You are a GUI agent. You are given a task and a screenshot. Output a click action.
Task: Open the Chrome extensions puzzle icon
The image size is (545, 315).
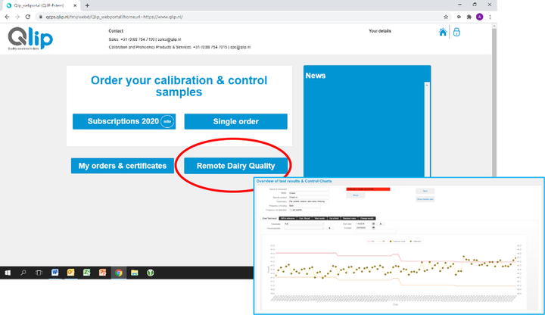point(469,17)
